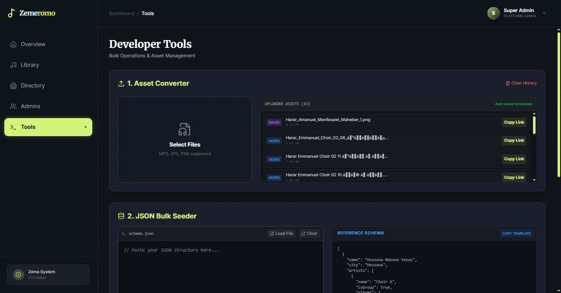Click the Tools breadcrumb item
The image size is (561, 293).
point(148,13)
